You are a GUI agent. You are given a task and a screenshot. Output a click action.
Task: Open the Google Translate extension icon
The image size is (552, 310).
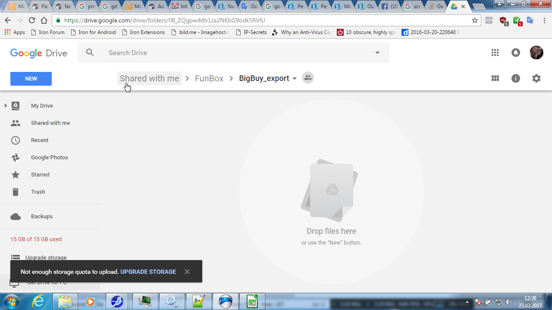pyautogui.click(x=530, y=20)
